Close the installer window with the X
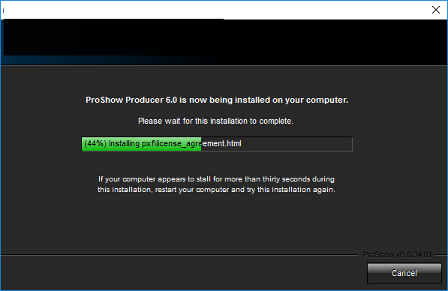This screenshot has height=291, width=448. click(436, 10)
